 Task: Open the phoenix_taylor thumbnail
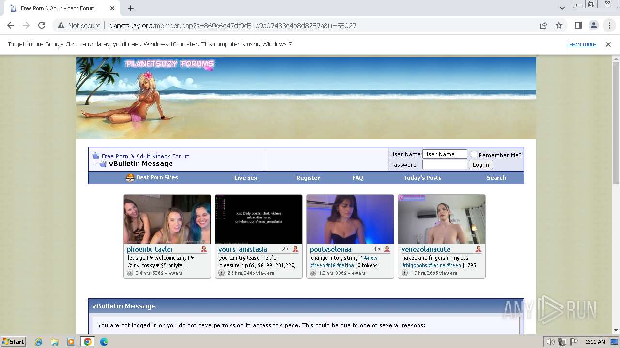pyautogui.click(x=167, y=219)
